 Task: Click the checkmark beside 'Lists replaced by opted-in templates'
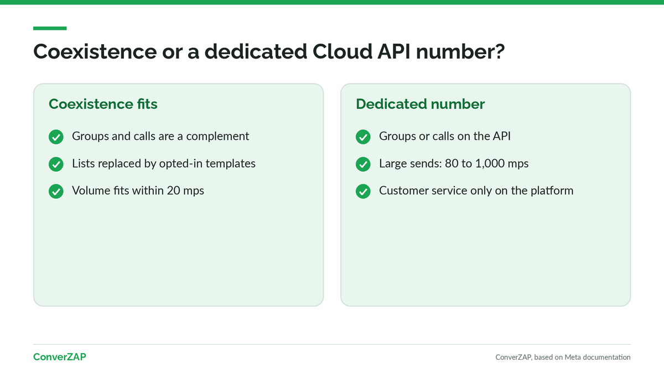click(x=56, y=164)
